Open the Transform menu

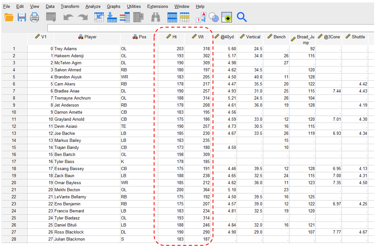(70, 6)
